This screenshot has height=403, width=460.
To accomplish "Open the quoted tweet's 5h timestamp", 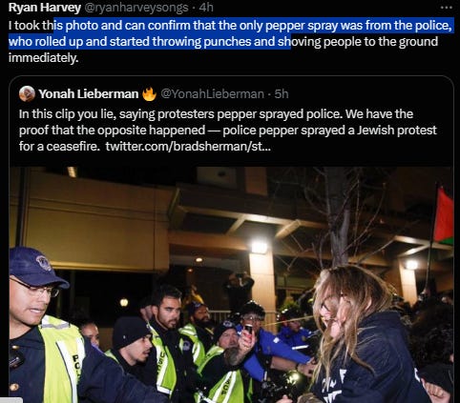I will pos(282,94).
